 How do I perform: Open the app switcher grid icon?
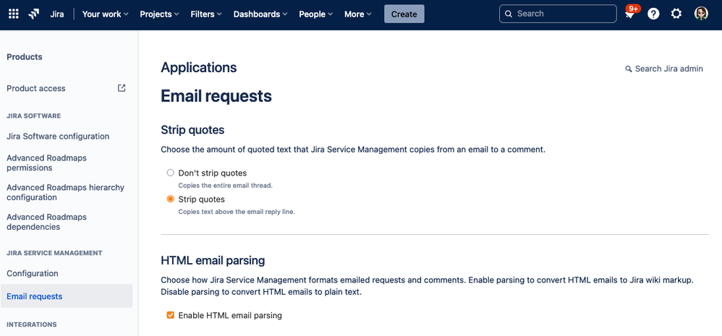point(14,14)
